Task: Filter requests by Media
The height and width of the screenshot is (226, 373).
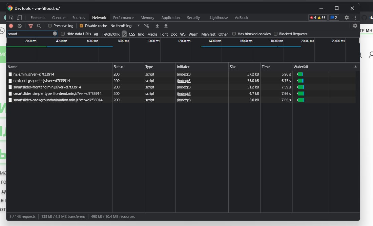Action: pyautogui.click(x=152, y=34)
